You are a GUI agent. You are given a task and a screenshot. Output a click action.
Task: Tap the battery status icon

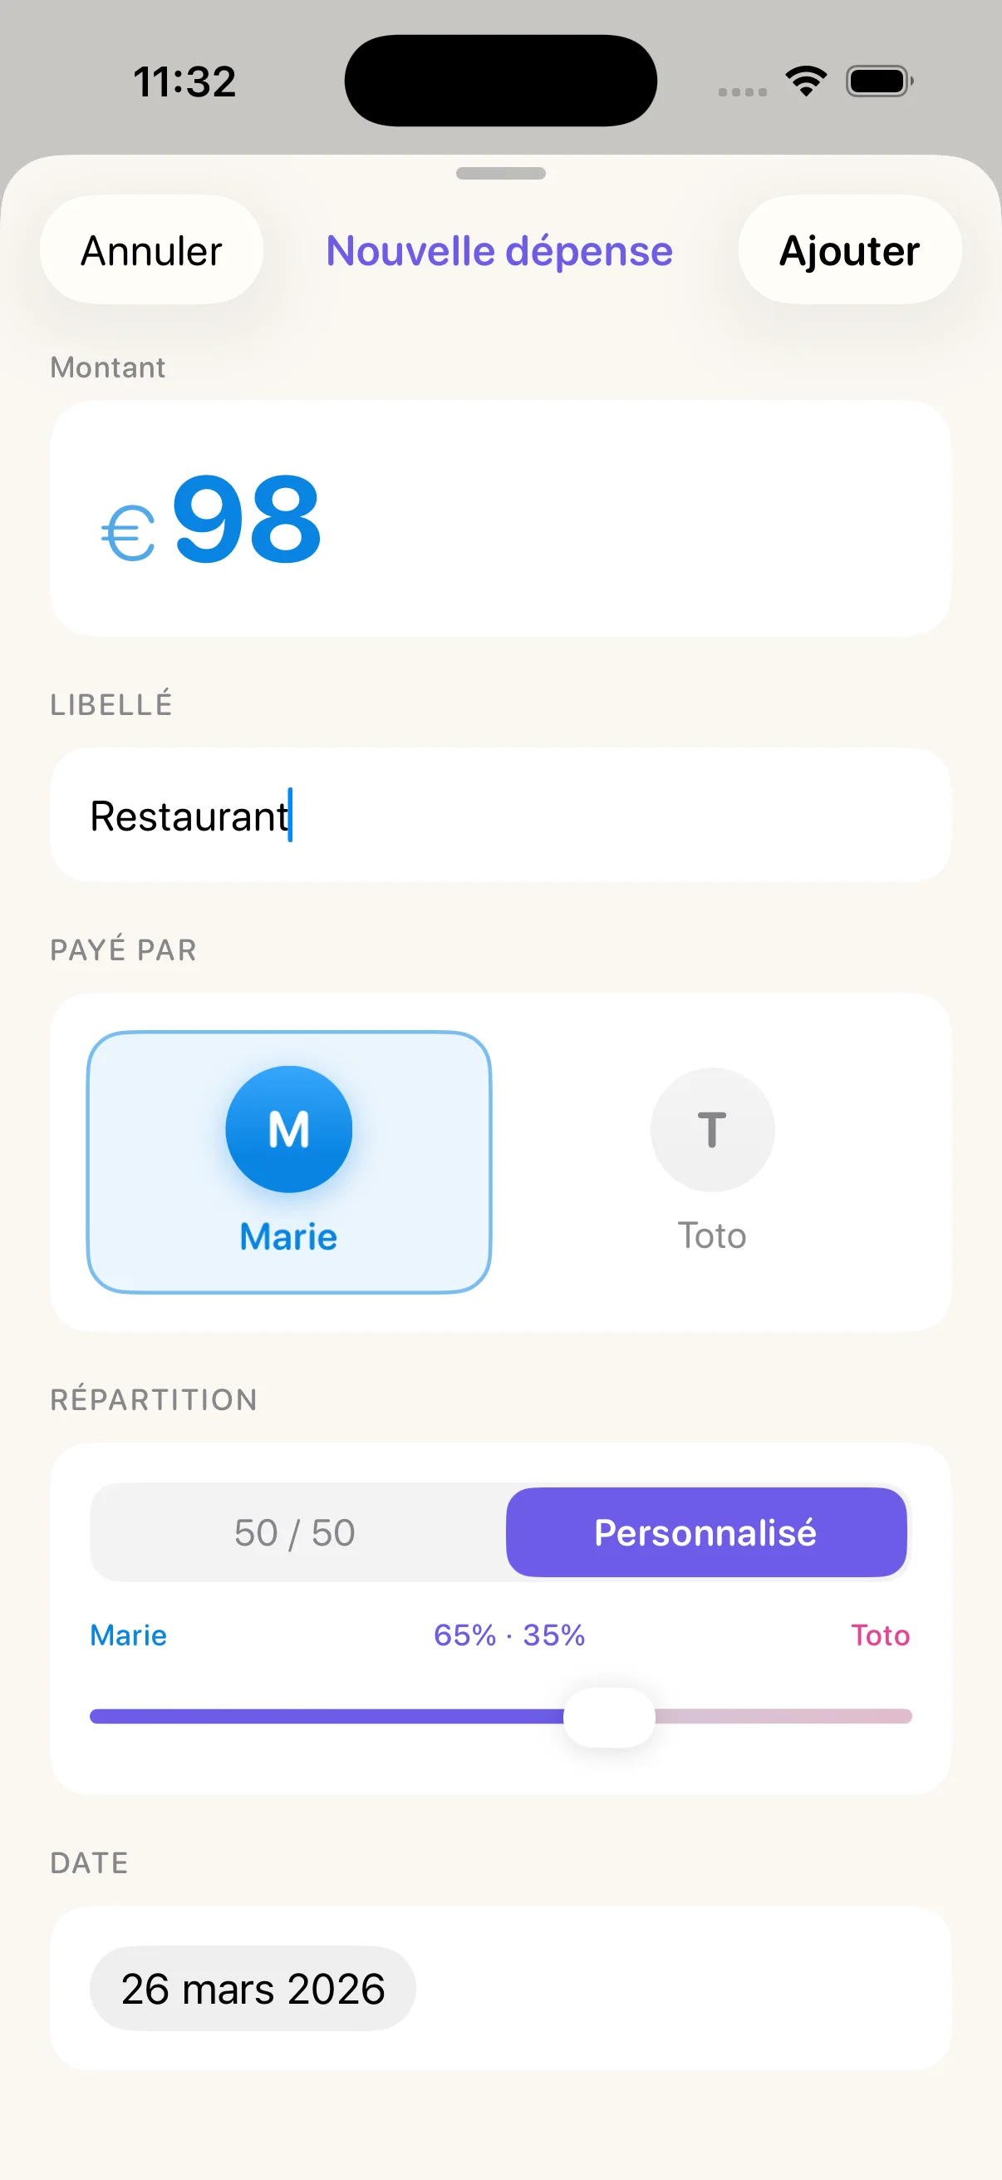pyautogui.click(x=879, y=81)
